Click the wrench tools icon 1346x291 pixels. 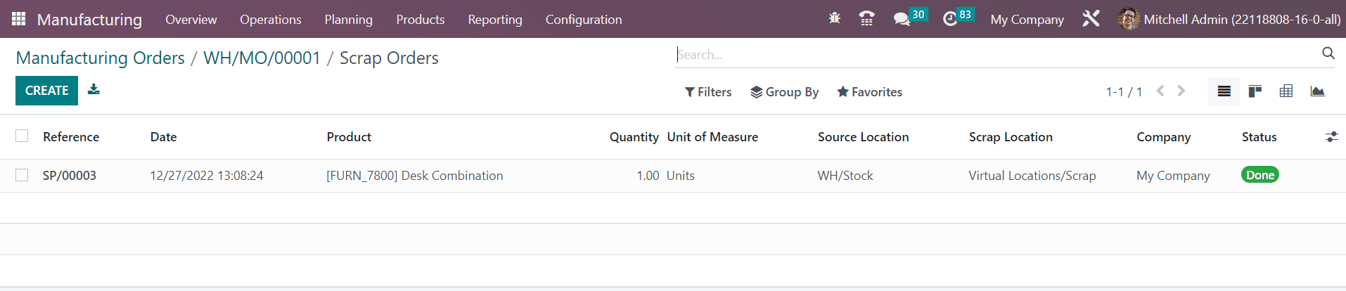click(1091, 19)
